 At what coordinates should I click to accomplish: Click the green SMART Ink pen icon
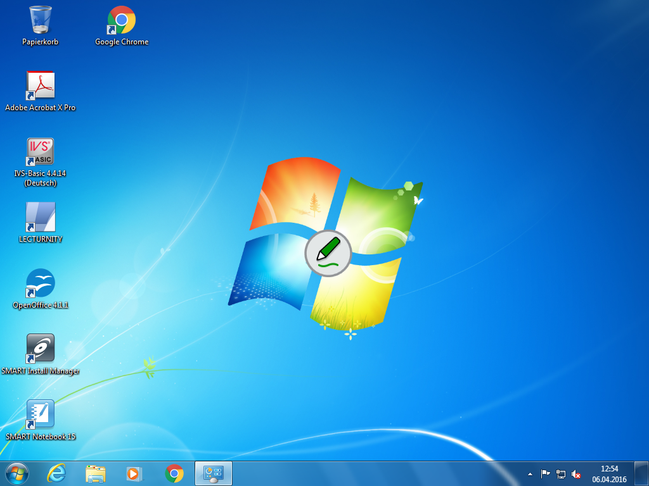[x=328, y=253]
